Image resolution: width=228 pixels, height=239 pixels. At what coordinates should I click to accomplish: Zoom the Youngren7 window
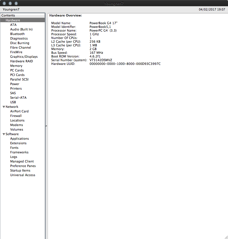pos(16,3)
